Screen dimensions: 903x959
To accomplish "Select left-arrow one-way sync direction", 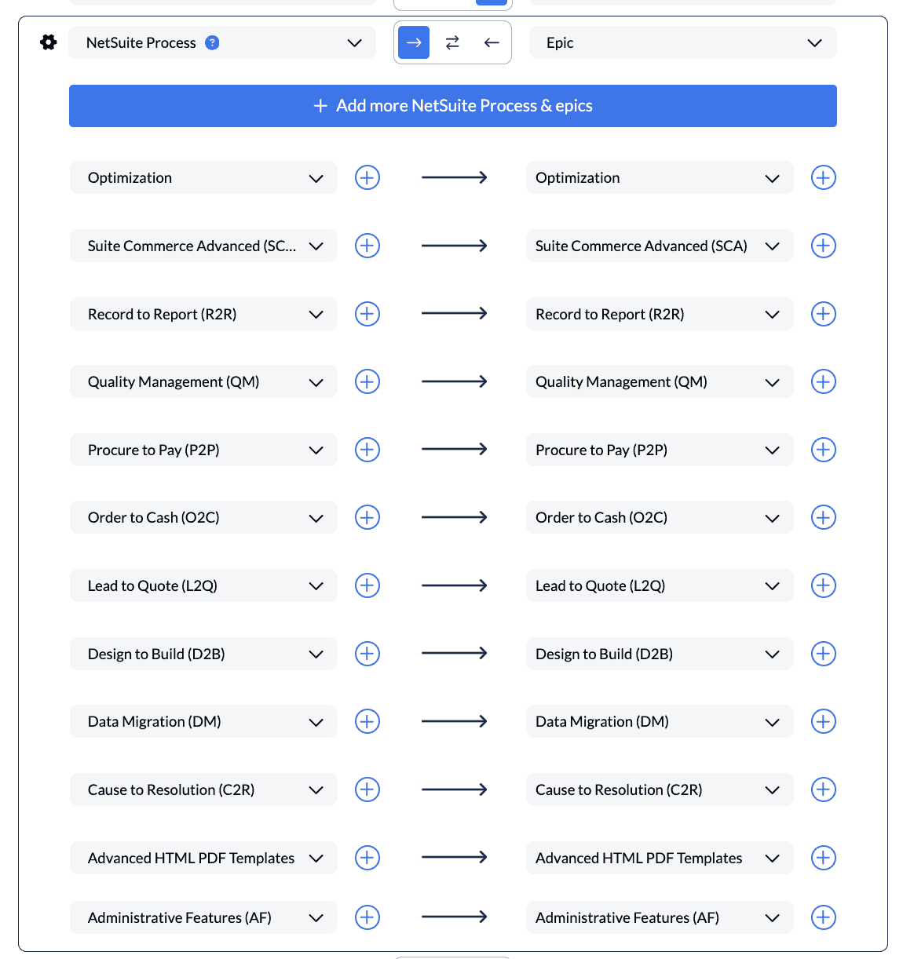I will (492, 42).
